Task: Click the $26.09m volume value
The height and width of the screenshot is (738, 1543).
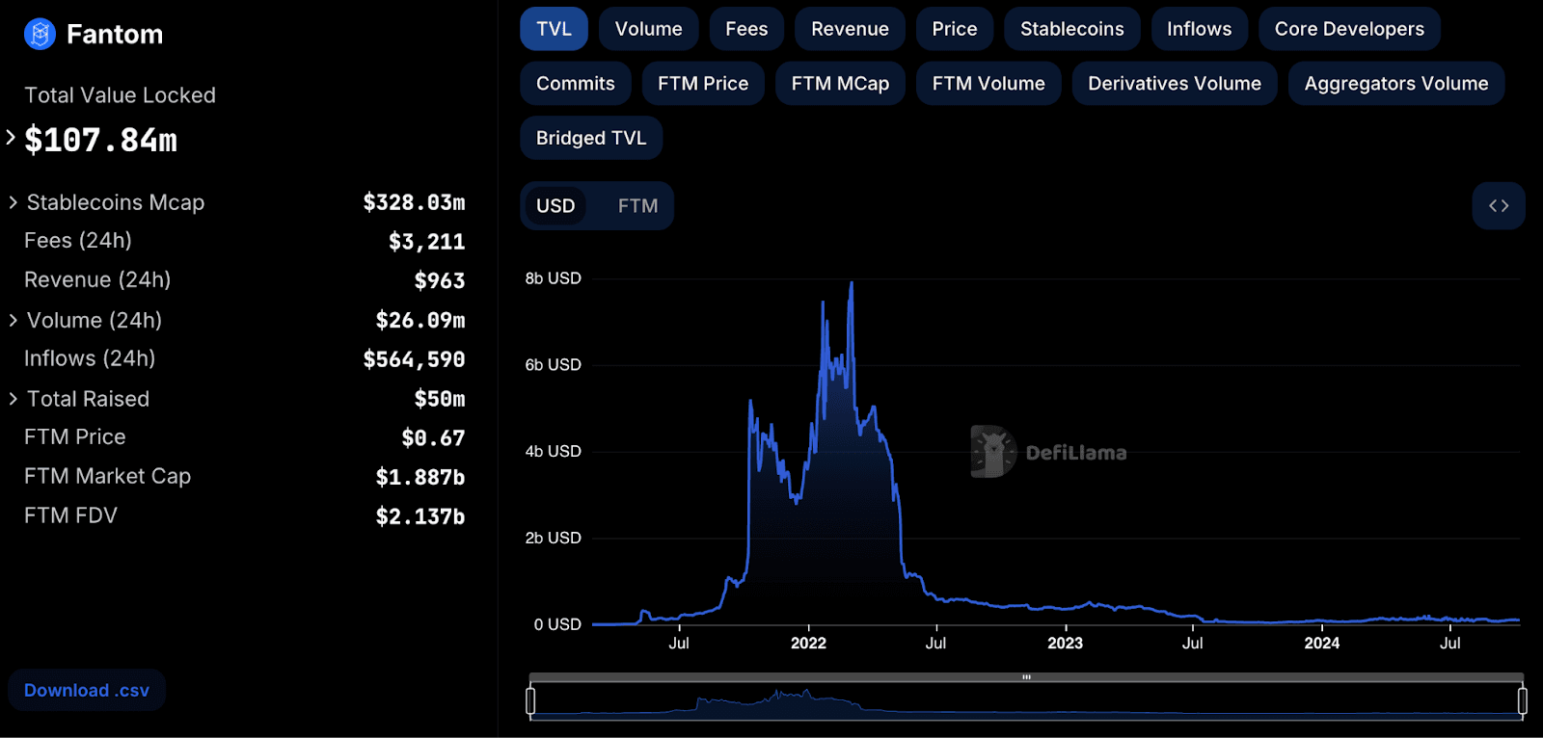Action: point(420,320)
